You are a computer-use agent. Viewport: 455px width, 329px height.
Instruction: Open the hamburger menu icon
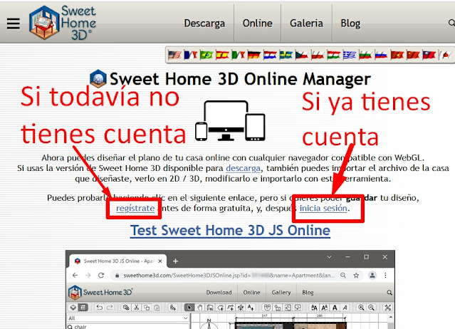[x=14, y=23]
